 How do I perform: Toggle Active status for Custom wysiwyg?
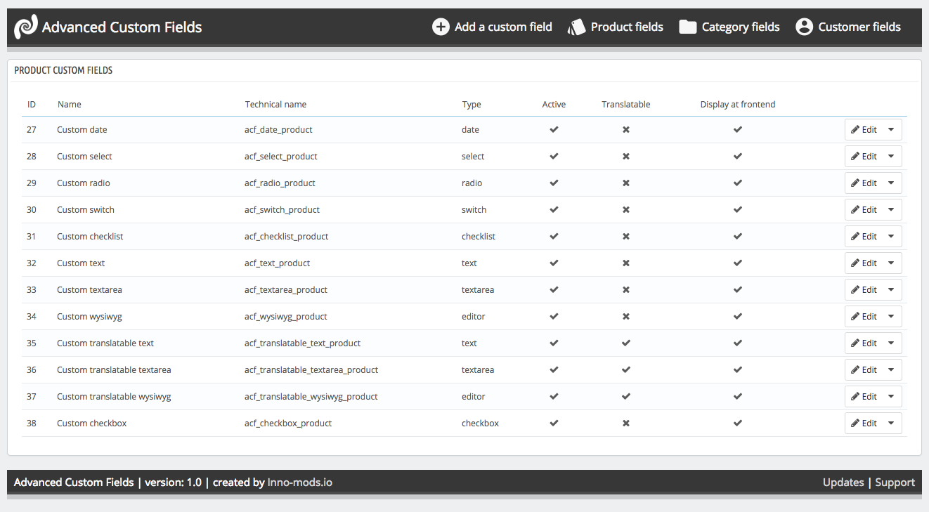[x=554, y=316]
